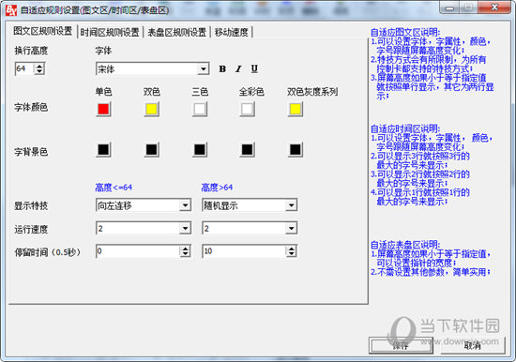Switch to 移动速度 tab

(x=232, y=32)
